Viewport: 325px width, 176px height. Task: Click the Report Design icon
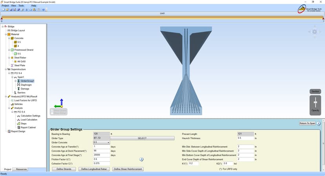click(x=9, y=131)
